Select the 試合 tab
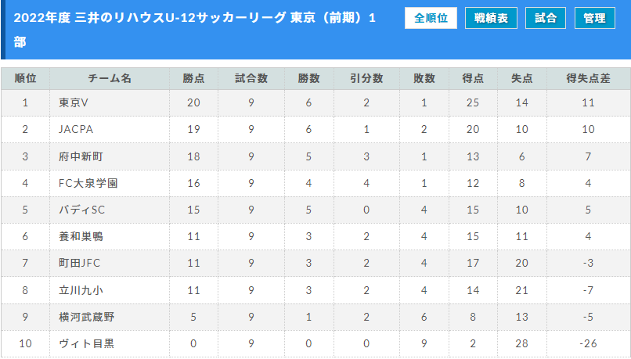The image size is (631, 359). click(546, 18)
